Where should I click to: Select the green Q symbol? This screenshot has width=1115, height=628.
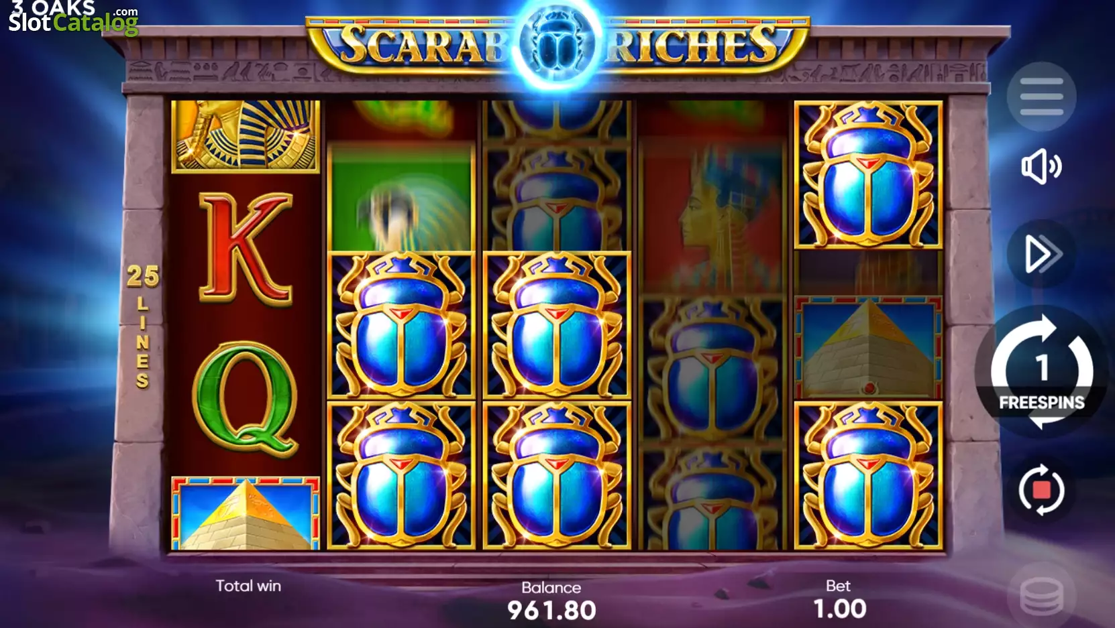pos(246,398)
